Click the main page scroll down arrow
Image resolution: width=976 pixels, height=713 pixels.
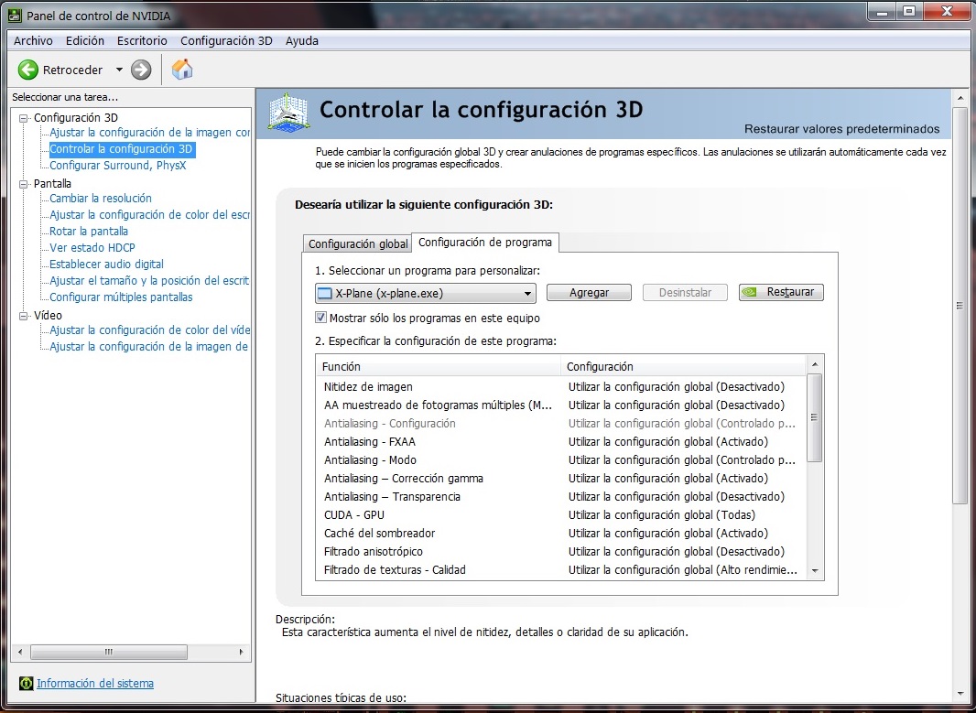(x=960, y=693)
